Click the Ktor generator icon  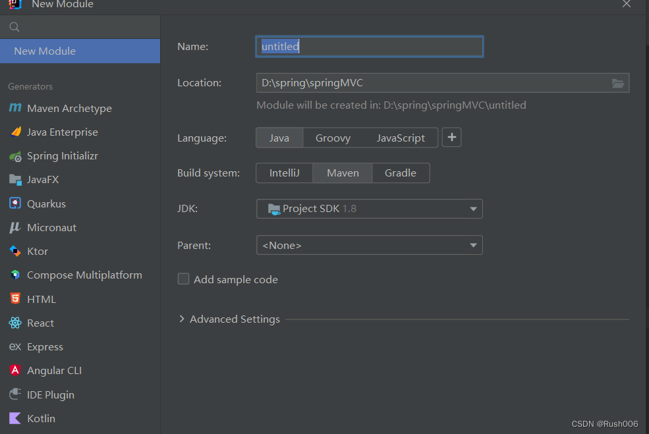pos(15,251)
